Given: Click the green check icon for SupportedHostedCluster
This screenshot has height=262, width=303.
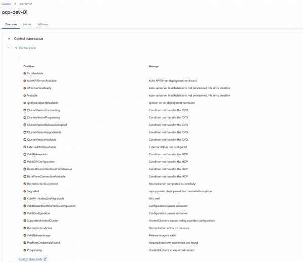Looking at the screenshot, I should [25, 221].
